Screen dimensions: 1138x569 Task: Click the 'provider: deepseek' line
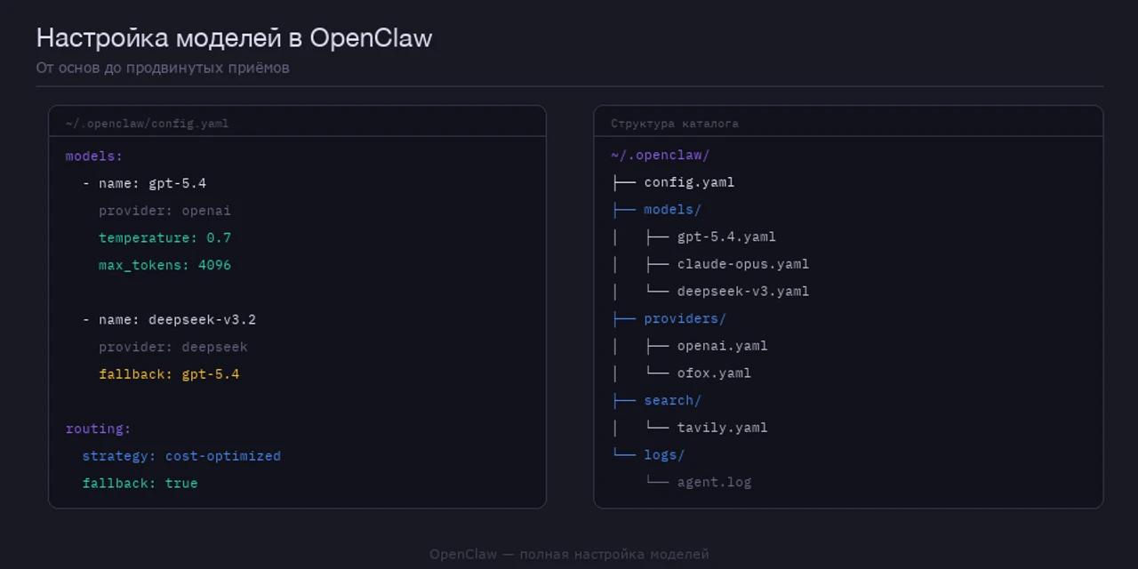point(173,347)
